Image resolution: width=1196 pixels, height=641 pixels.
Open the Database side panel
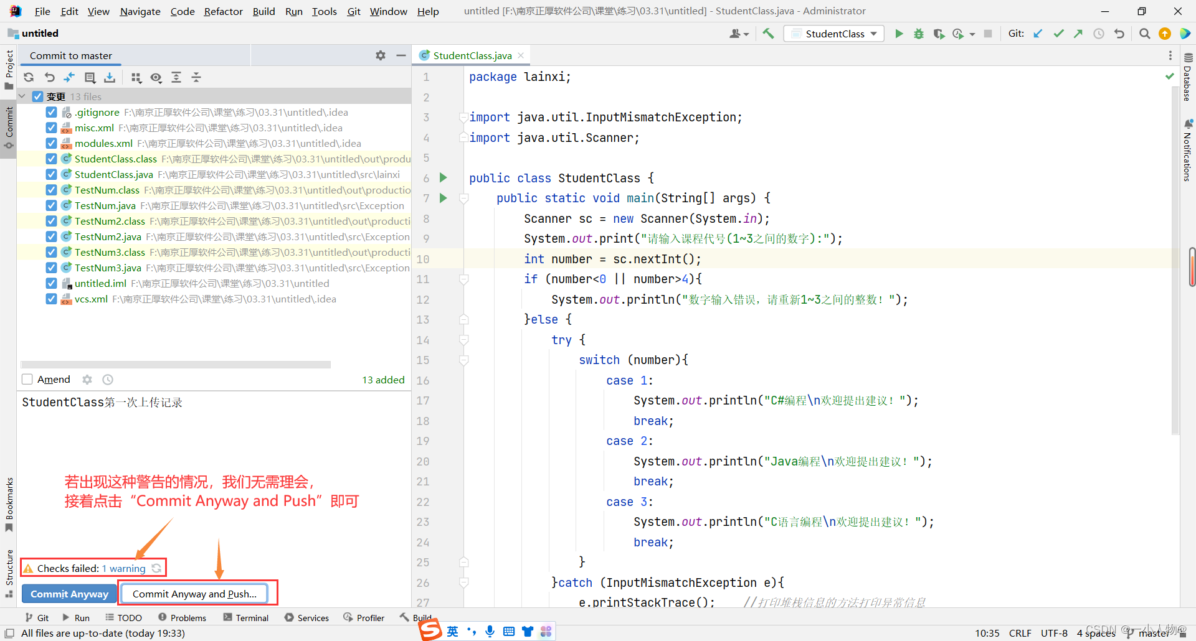click(1187, 77)
